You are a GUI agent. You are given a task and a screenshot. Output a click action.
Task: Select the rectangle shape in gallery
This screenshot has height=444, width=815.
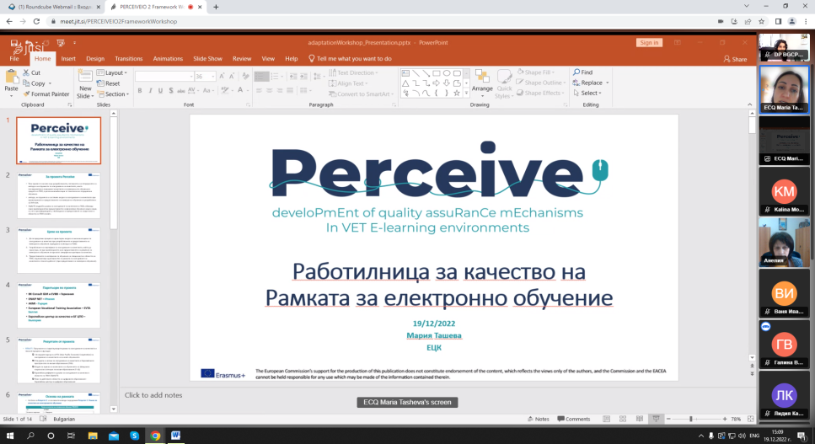tap(437, 73)
